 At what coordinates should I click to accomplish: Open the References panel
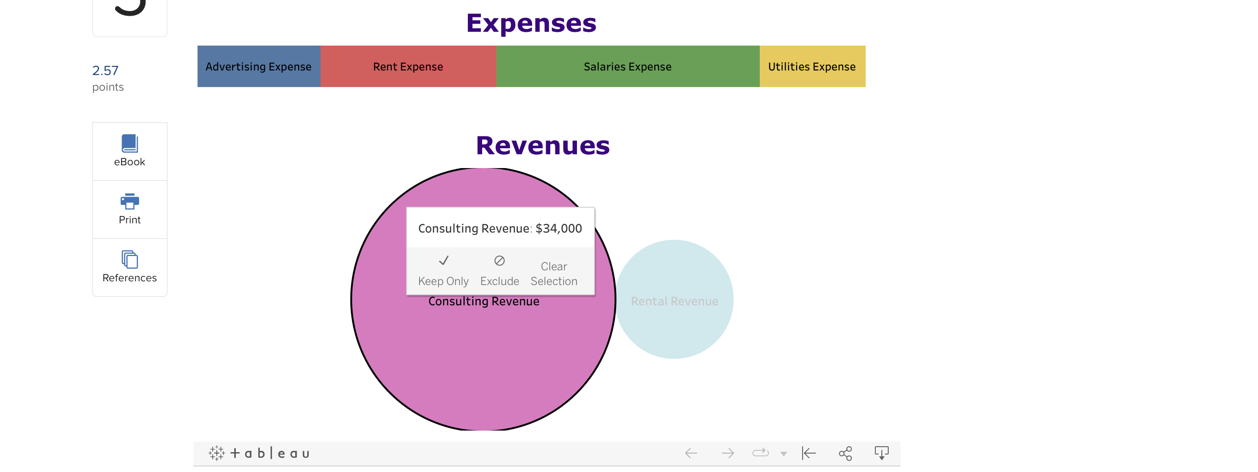[129, 267]
